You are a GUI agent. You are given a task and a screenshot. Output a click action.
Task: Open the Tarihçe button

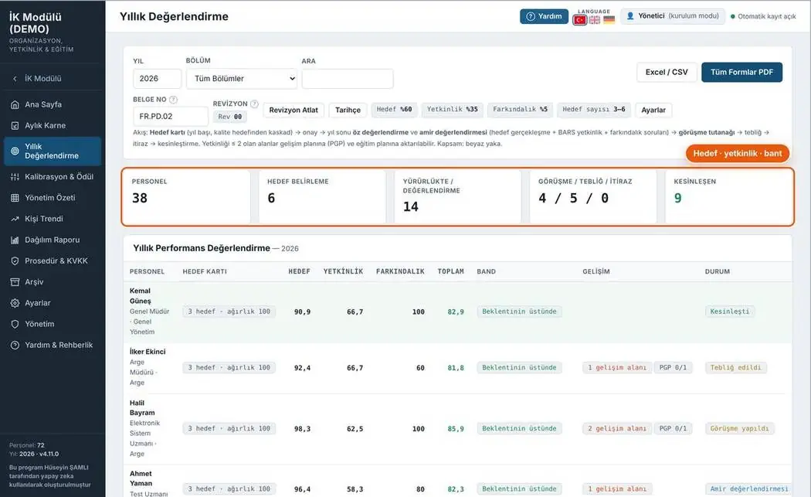pyautogui.click(x=348, y=111)
